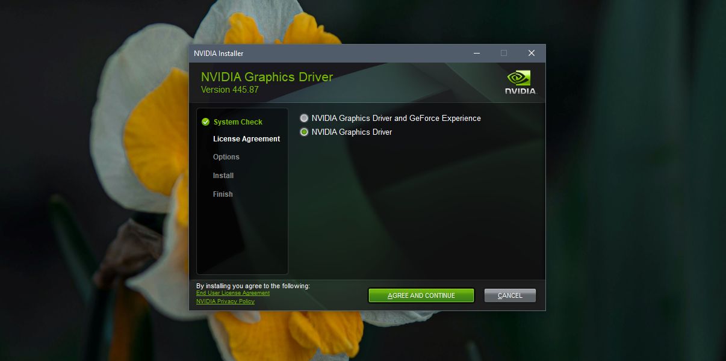726x361 pixels.
Task: Open the NVIDIA Privacy Policy link
Action: click(x=225, y=301)
